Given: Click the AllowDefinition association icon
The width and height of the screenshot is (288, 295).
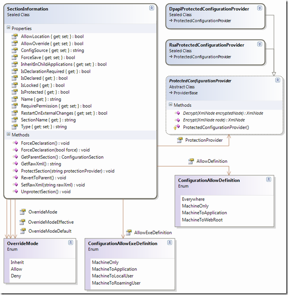Looking at the screenshot, I should (x=191, y=161).
